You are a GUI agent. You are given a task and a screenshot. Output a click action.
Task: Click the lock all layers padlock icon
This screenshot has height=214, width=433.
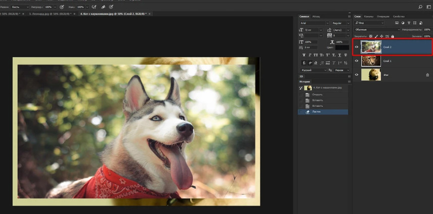point(393,36)
